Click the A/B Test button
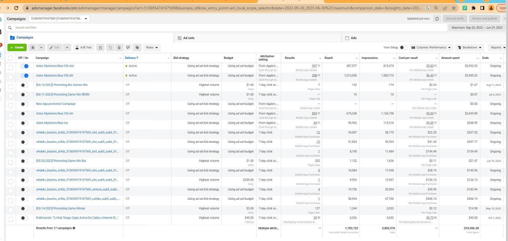Viewport: 508px width, 241px height. 84,48
